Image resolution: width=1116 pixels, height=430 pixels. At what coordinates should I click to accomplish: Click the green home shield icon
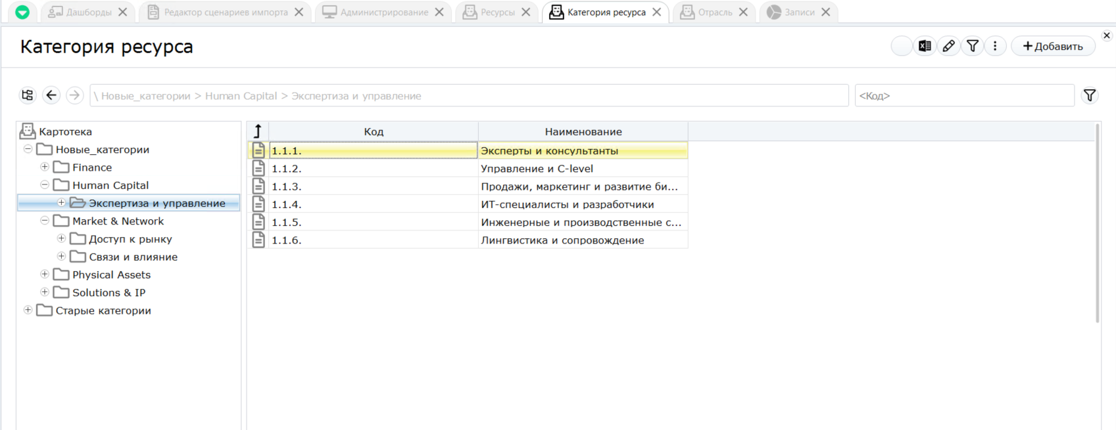[x=22, y=12]
